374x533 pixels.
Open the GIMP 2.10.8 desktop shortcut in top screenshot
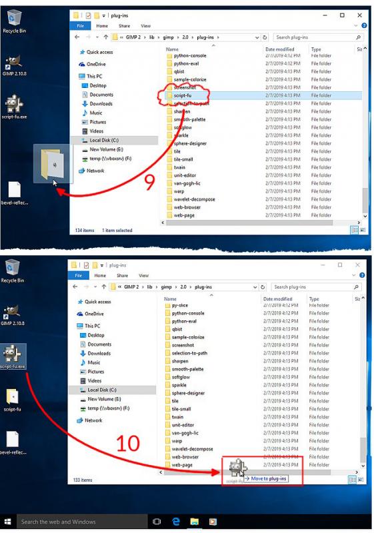click(x=14, y=66)
